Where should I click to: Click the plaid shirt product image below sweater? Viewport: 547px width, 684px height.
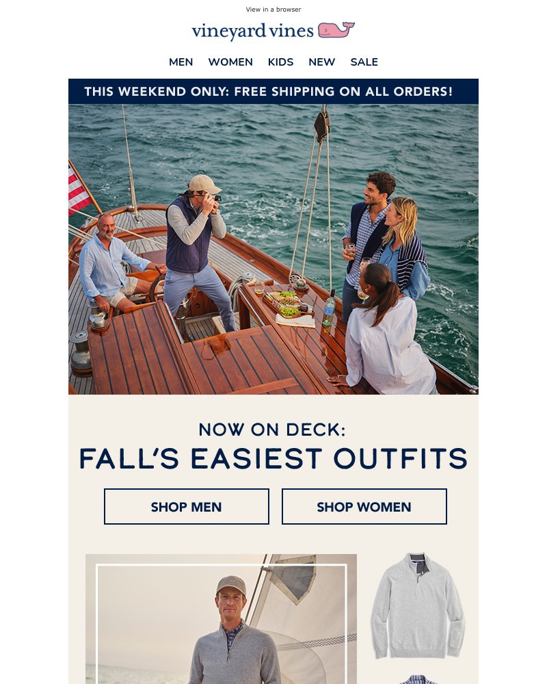(418, 679)
